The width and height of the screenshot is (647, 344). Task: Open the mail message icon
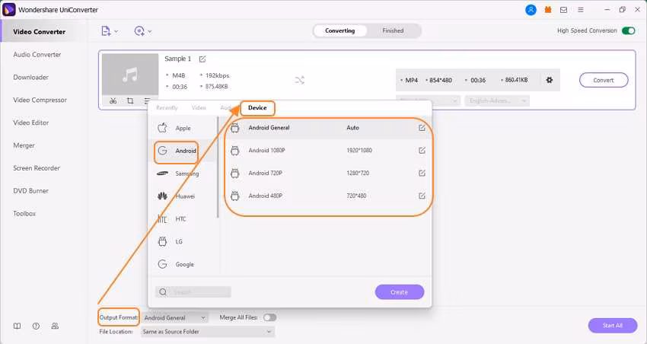(x=563, y=10)
